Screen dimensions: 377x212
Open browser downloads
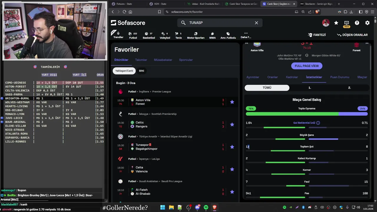(351, 12)
